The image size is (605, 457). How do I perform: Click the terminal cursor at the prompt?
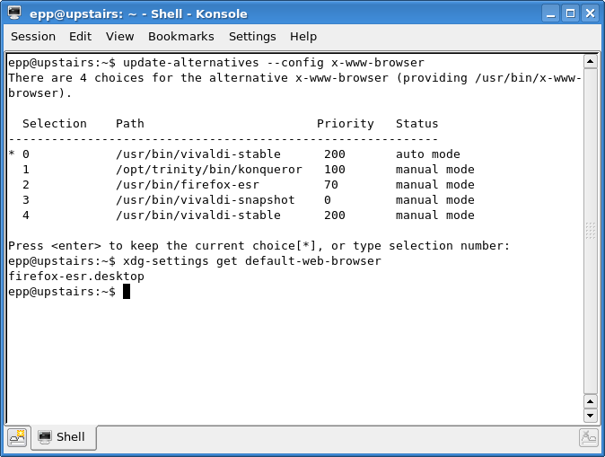[127, 292]
